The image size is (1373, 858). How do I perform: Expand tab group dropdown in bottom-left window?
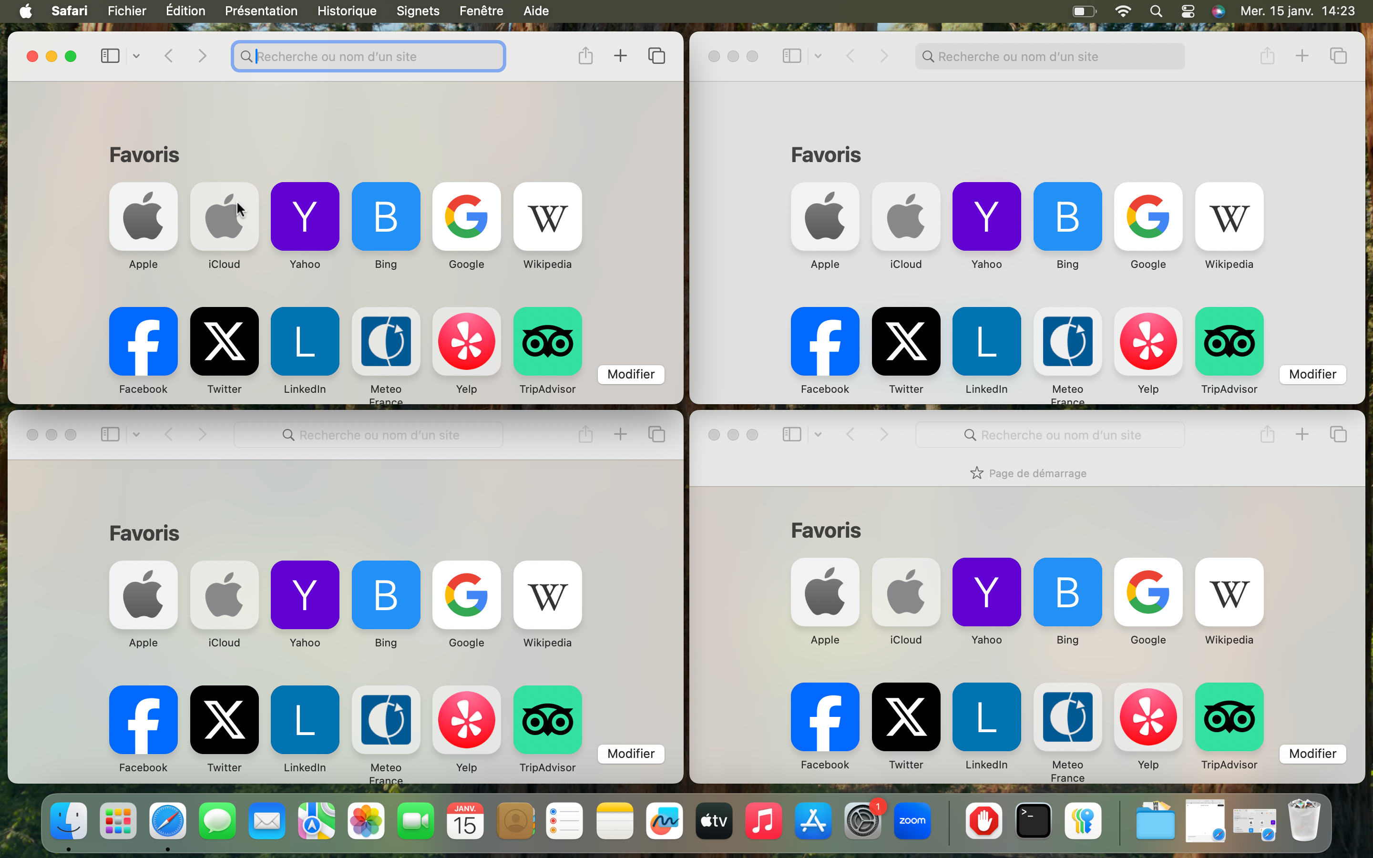coord(136,434)
